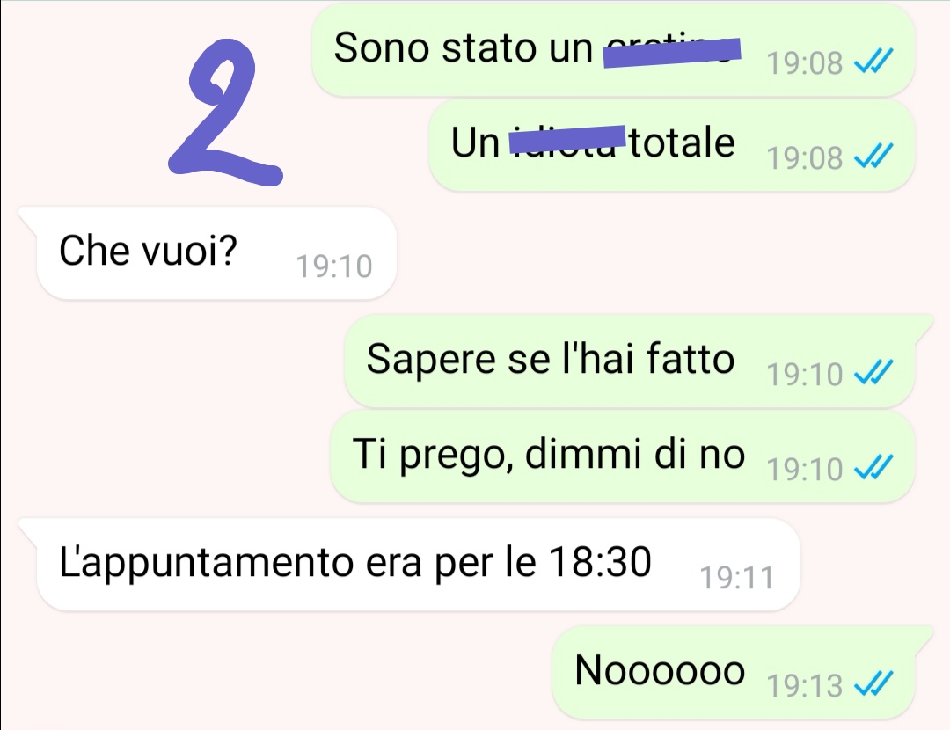
Task: Click the double check on 'Un ... totale' message
Action: coord(873,156)
